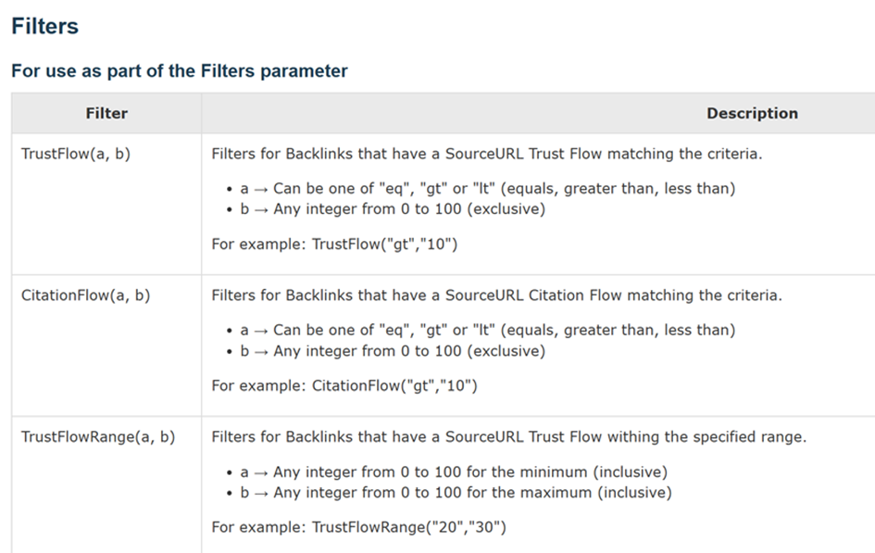Click the example CitationFlow("gt","10") line
875x553 pixels.
[344, 385]
